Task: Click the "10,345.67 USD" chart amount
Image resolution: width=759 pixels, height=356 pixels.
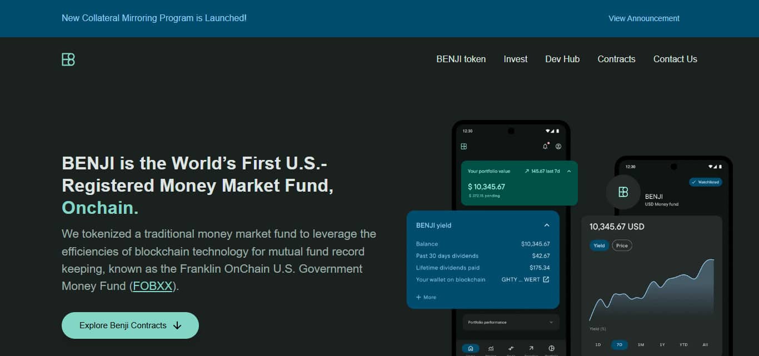Action: pyautogui.click(x=617, y=227)
